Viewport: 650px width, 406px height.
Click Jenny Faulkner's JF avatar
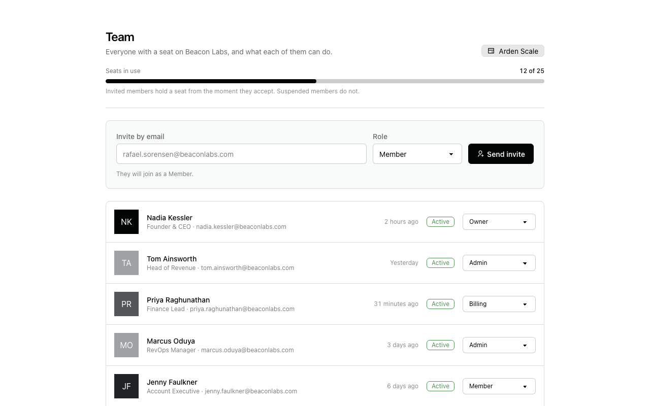click(x=126, y=386)
